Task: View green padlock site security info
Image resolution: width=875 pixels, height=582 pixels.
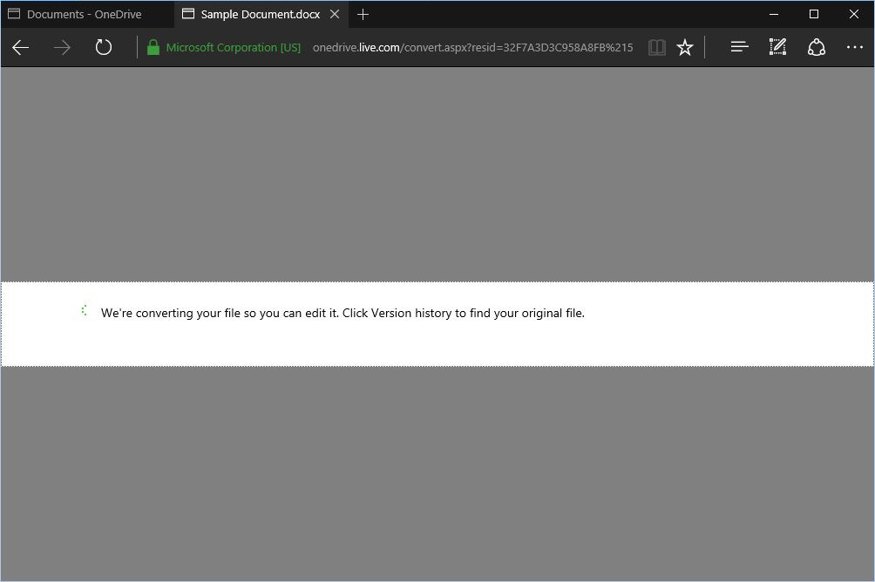Action: point(153,47)
